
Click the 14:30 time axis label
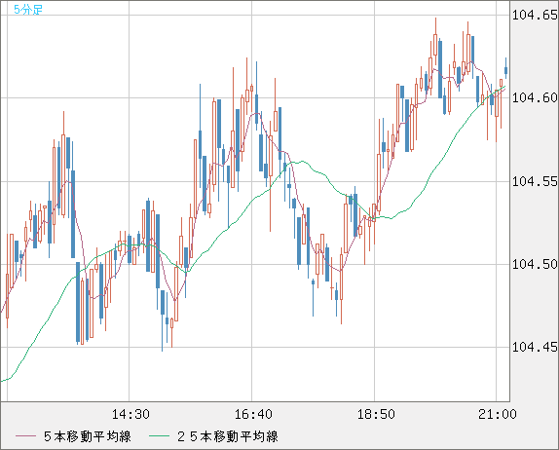point(130,414)
